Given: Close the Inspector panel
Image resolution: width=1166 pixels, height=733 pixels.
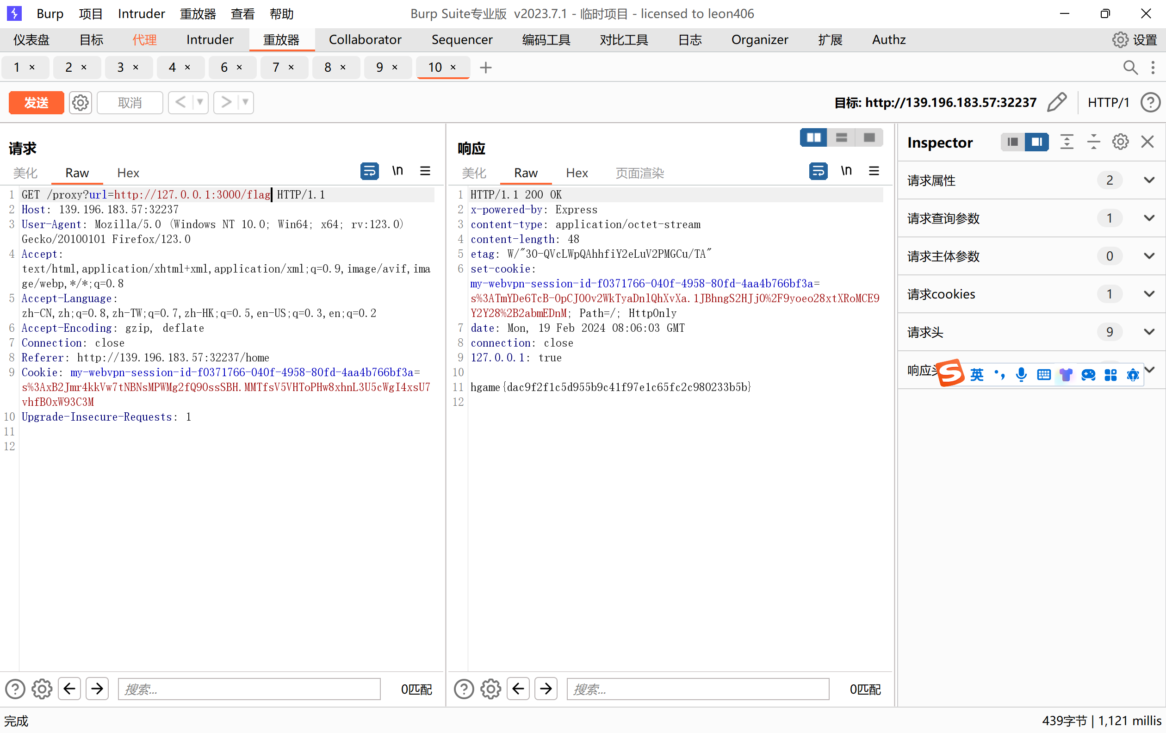Looking at the screenshot, I should [x=1147, y=142].
